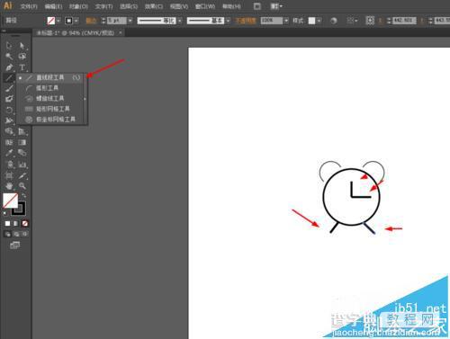Viewport: 450px width, 339px height.
Task: Click the transform reference point icon
Action: point(370,21)
